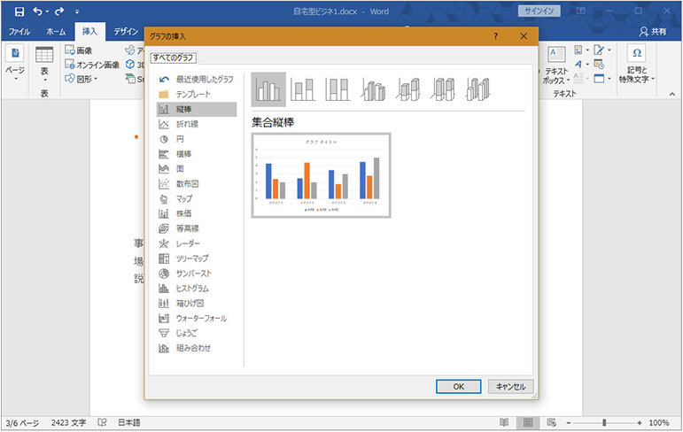Click the オンライン画像 button in ribbon
The width and height of the screenshot is (683, 432).
(92, 65)
